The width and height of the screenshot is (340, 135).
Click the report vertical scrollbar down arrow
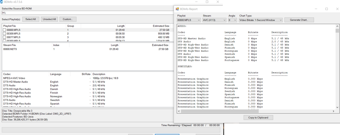[337, 107]
